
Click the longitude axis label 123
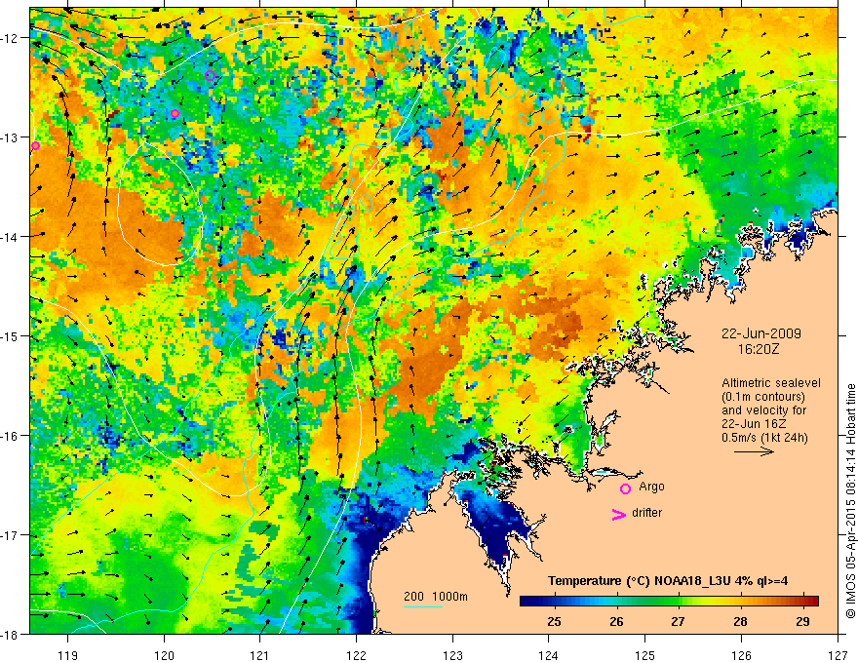point(452,655)
